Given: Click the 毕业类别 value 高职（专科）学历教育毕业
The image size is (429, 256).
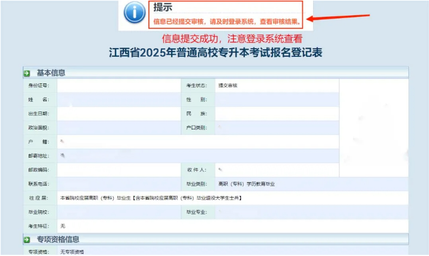Looking at the screenshot, I should point(246,184).
